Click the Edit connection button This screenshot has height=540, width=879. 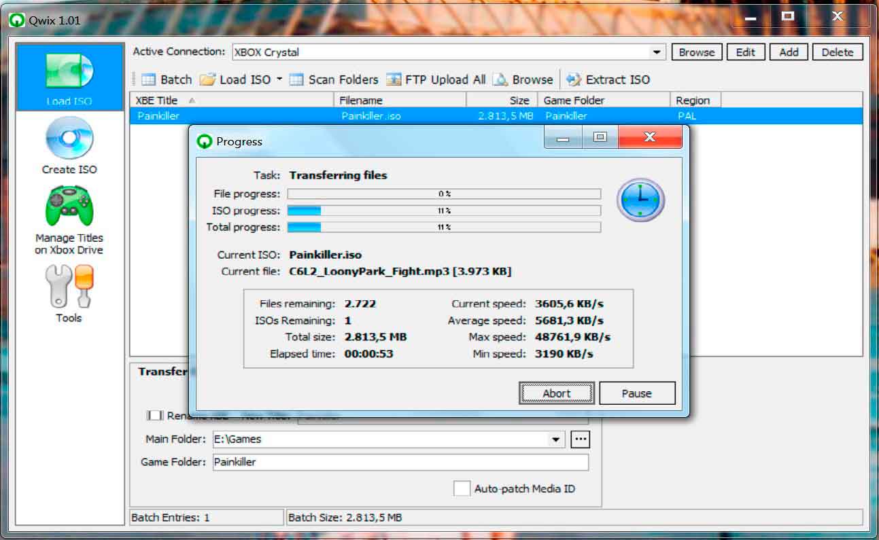pyautogui.click(x=746, y=52)
